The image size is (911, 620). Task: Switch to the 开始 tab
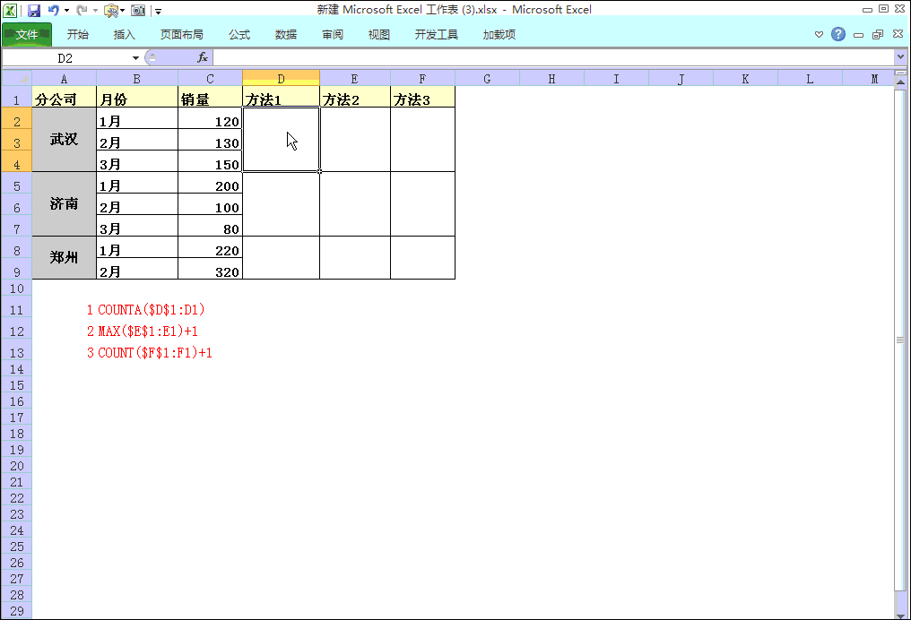(x=77, y=35)
